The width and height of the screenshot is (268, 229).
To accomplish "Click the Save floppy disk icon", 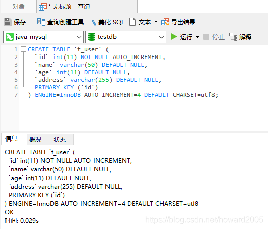I will click(x=8, y=22).
